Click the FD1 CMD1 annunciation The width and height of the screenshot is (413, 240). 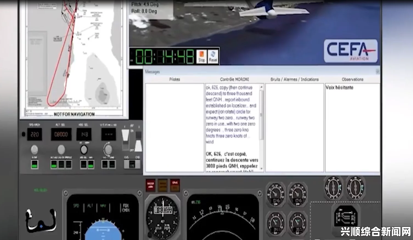point(126,208)
